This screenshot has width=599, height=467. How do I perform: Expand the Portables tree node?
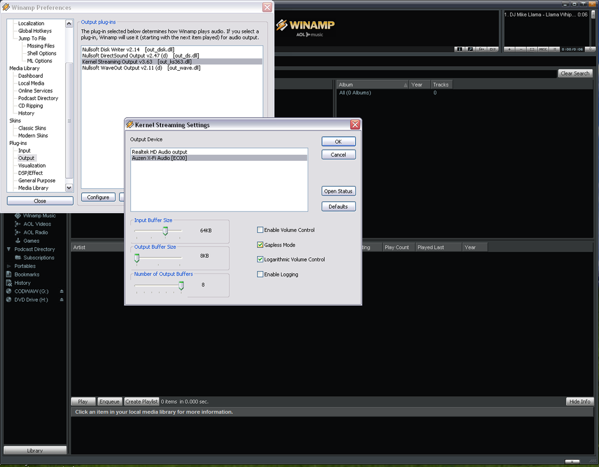[x=9, y=266]
